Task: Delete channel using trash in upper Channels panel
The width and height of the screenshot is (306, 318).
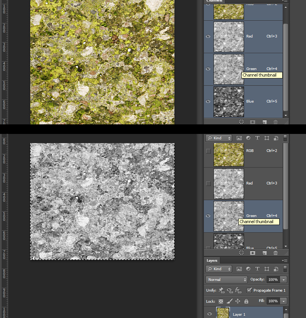Action: [x=275, y=122]
